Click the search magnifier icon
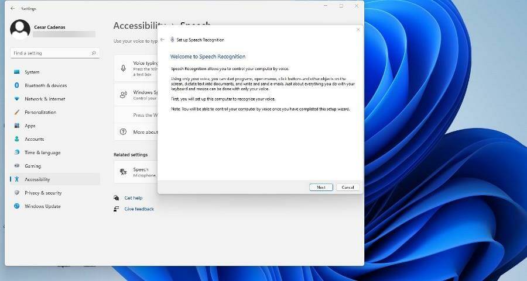The width and height of the screenshot is (527, 281). [94, 53]
